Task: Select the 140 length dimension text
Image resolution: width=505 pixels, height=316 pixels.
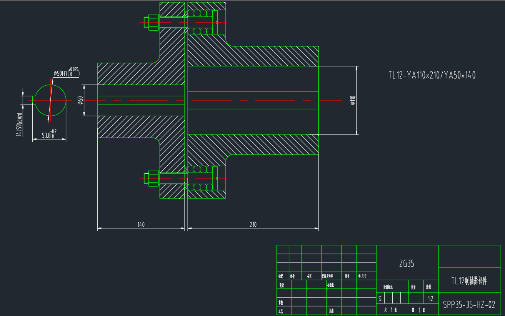Action: [x=141, y=225]
